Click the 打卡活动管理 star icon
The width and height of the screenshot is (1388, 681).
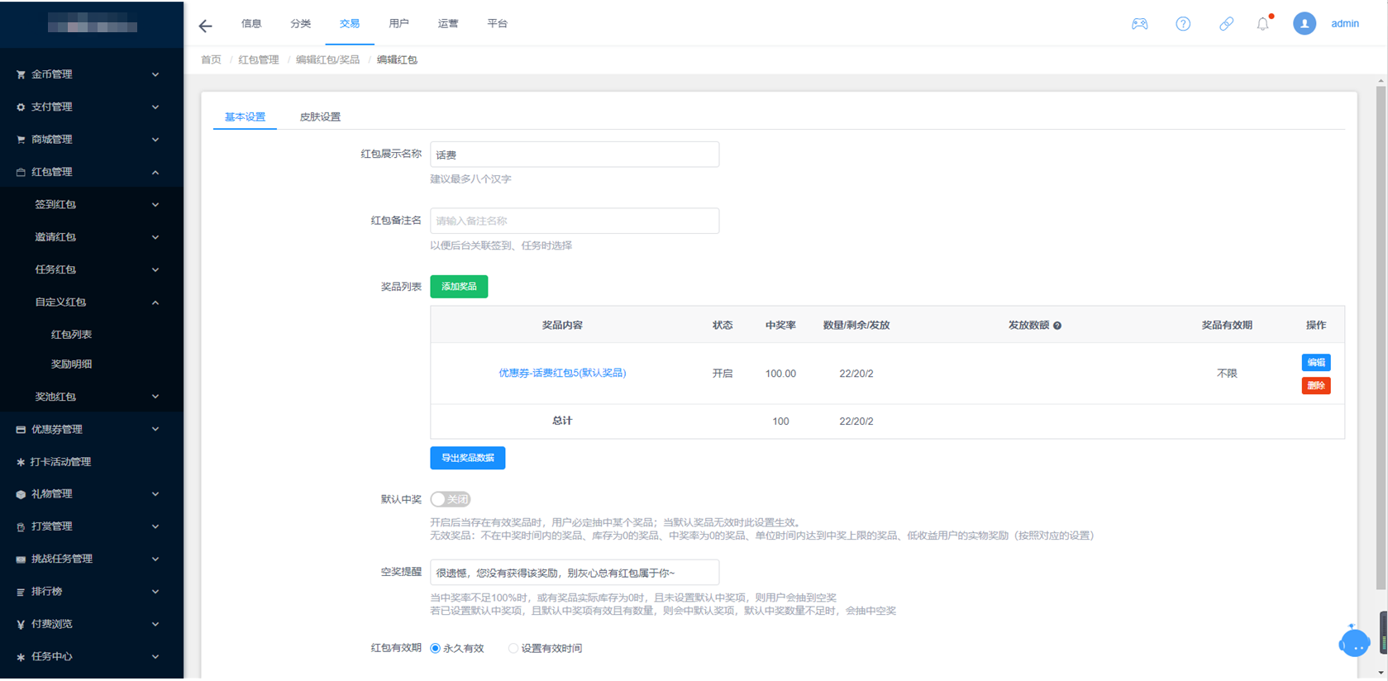21,462
